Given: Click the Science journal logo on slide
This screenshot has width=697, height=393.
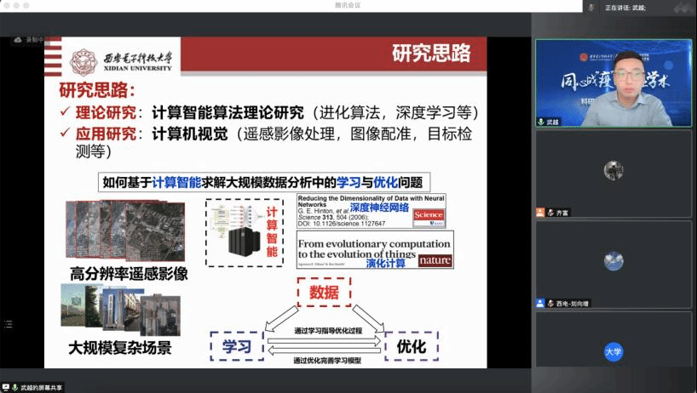Looking at the screenshot, I should click(429, 216).
